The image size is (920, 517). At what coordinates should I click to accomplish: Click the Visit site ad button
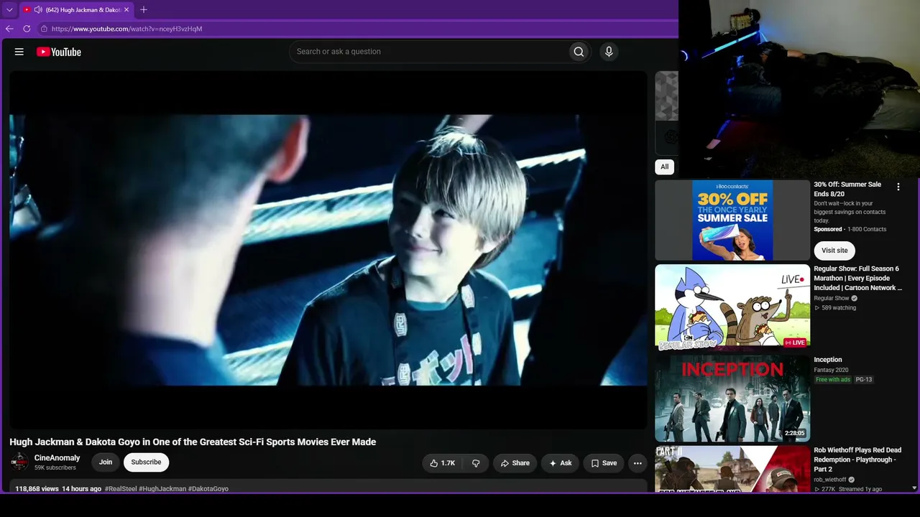(x=834, y=251)
